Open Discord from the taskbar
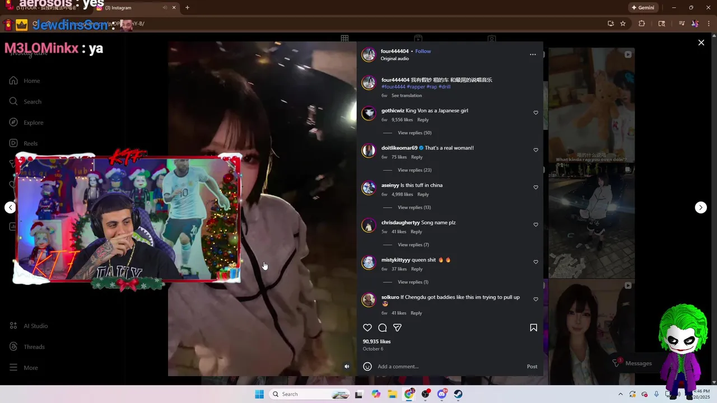This screenshot has height=403, width=717. click(x=442, y=394)
